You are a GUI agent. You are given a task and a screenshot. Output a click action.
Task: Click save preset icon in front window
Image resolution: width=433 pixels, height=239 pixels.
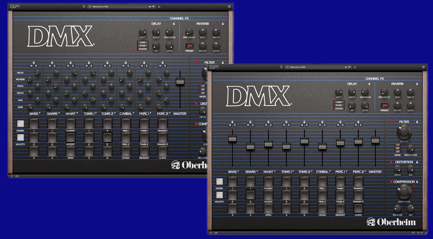tap(355, 67)
